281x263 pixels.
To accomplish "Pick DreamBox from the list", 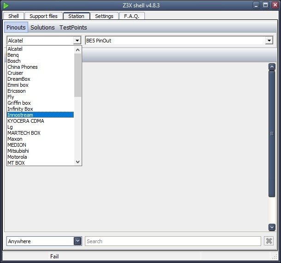I will pyautogui.click(x=40, y=79).
